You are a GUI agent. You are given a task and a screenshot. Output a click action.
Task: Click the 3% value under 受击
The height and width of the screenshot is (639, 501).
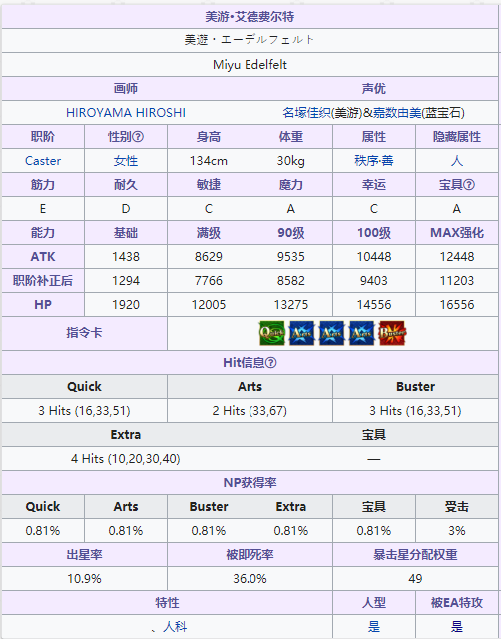pos(457,530)
